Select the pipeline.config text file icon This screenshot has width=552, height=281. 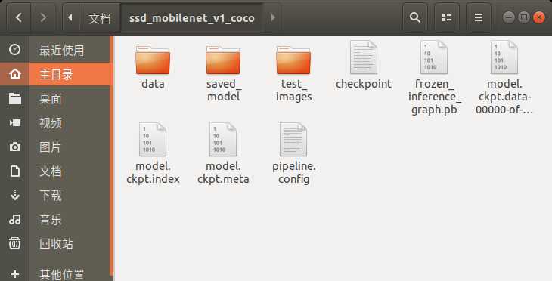[x=293, y=139]
